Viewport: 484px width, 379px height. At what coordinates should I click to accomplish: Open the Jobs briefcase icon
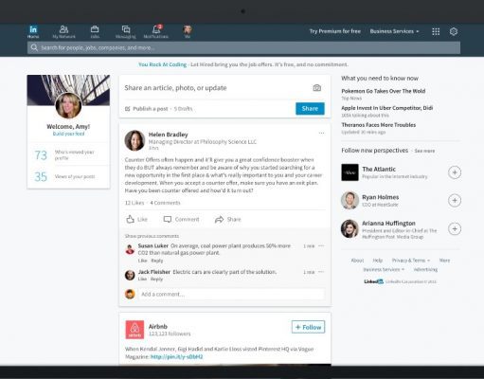95,29
